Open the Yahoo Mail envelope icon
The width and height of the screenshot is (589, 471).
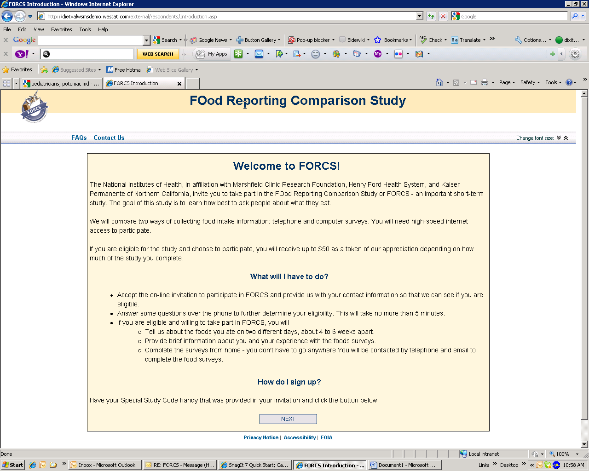[x=259, y=54]
